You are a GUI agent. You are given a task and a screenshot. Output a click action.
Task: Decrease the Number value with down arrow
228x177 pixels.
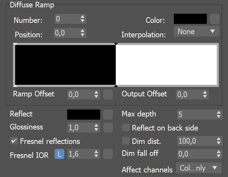pyautogui.click(x=83, y=21)
